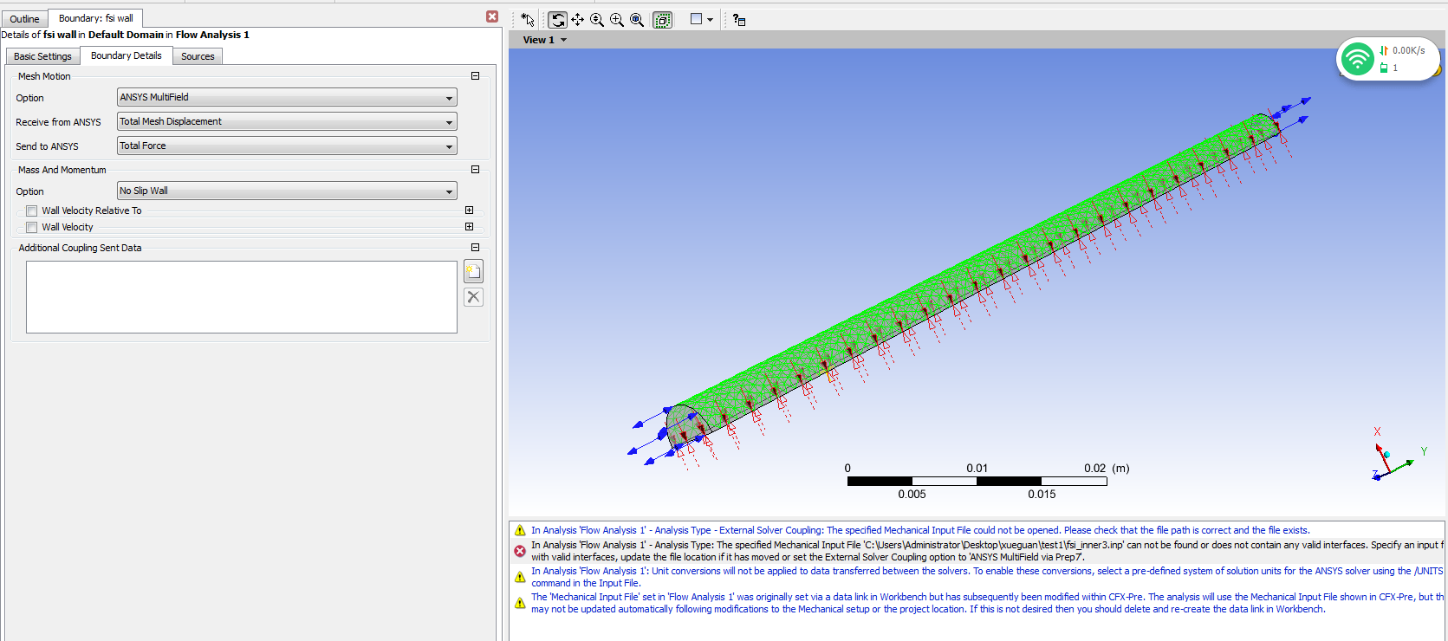Click the Fit View magnifier icon

tap(637, 20)
